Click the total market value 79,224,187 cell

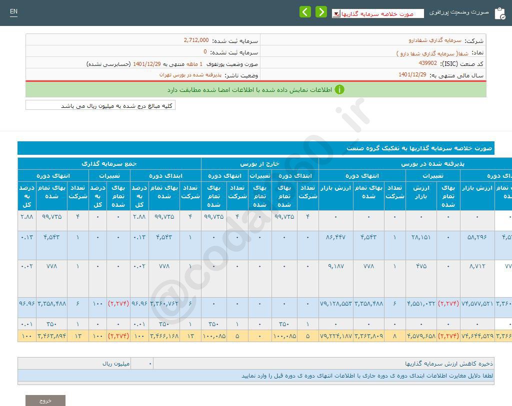coord(336,336)
